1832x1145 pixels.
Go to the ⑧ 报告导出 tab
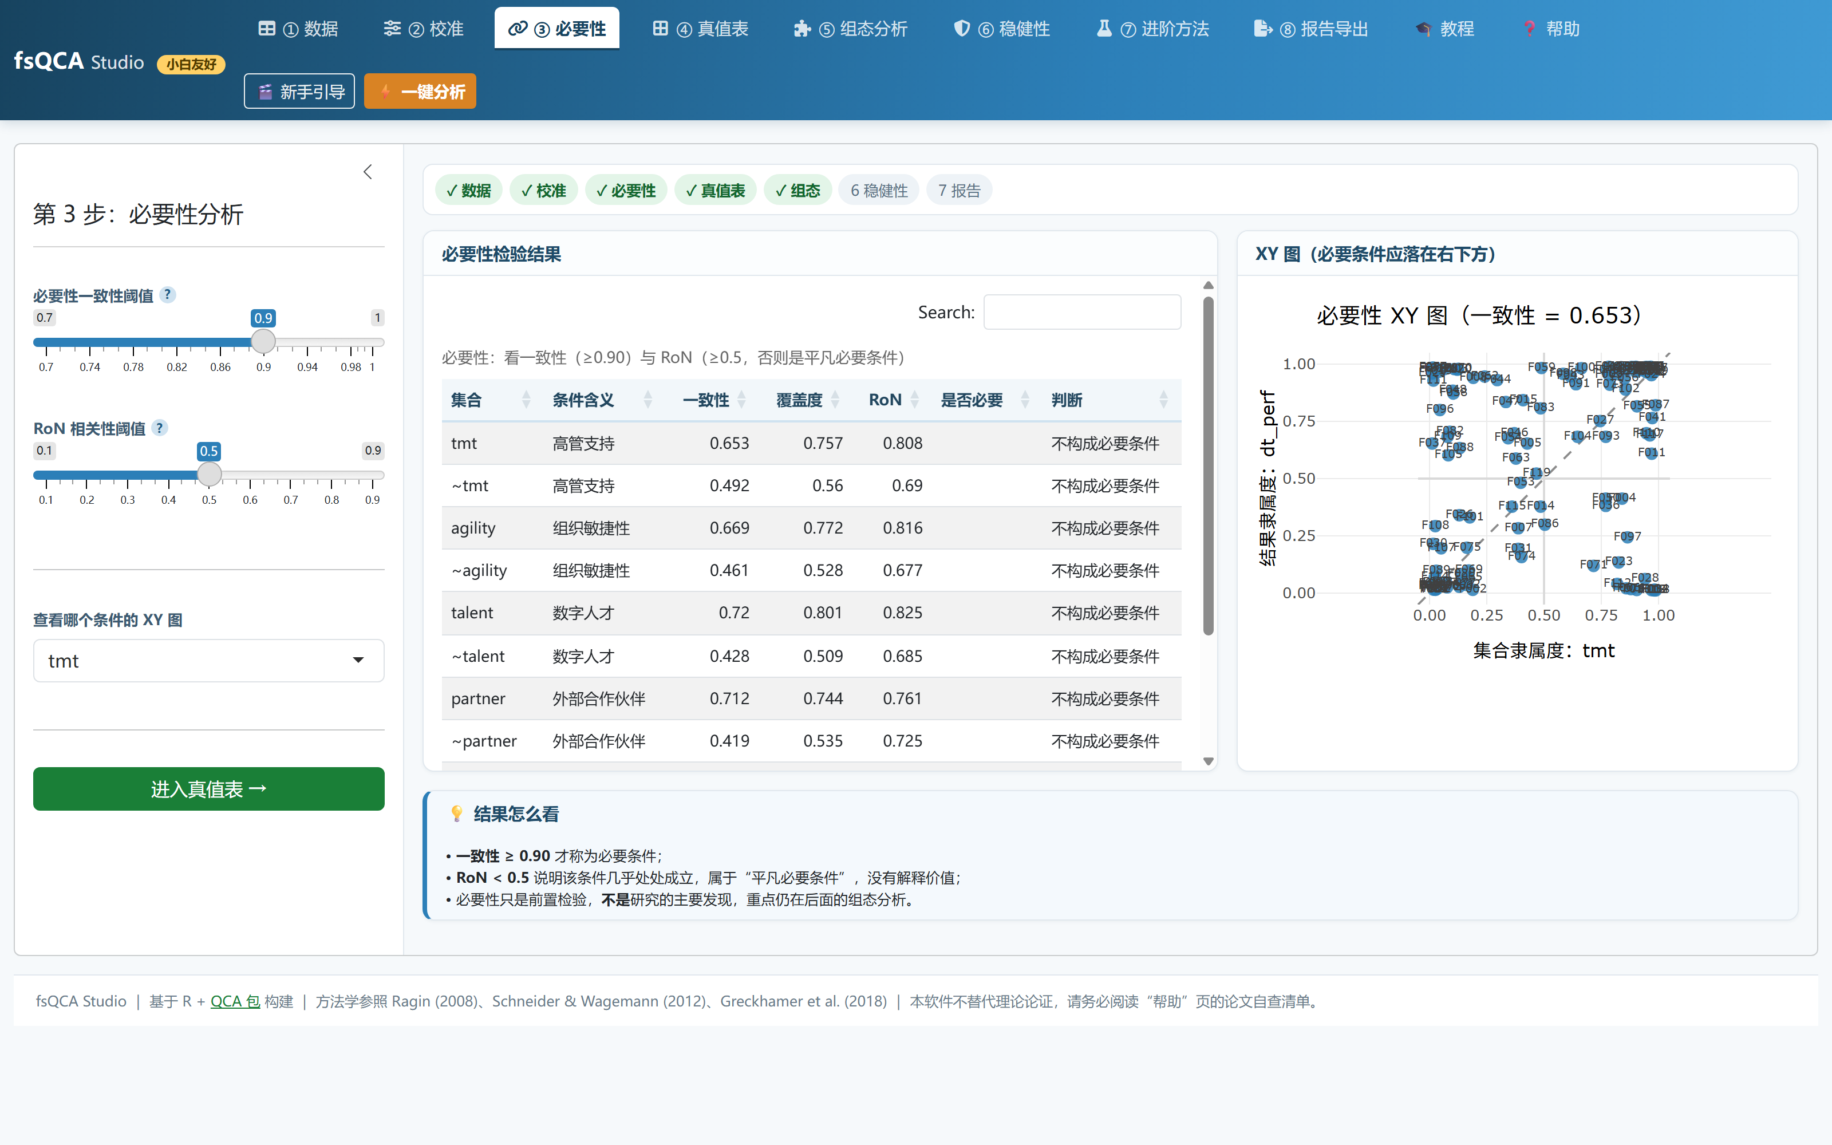[1311, 29]
